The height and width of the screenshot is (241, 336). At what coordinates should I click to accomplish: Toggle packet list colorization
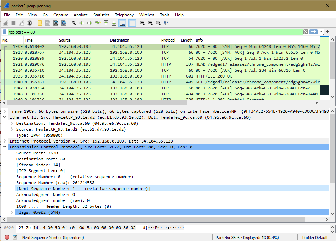click(x=132, y=23)
